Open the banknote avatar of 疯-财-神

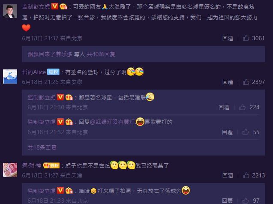(x=10, y=170)
